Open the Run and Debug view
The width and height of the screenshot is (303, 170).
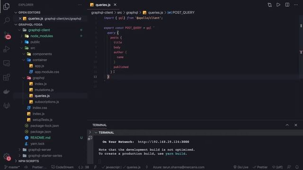7,49
